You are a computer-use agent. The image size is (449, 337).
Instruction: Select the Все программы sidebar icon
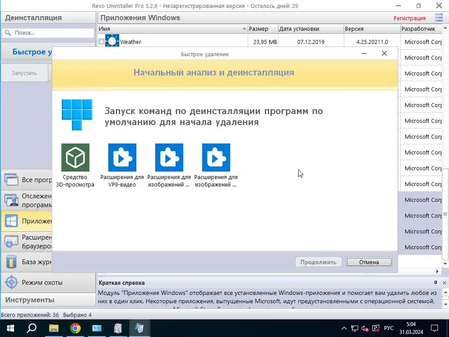(x=11, y=179)
